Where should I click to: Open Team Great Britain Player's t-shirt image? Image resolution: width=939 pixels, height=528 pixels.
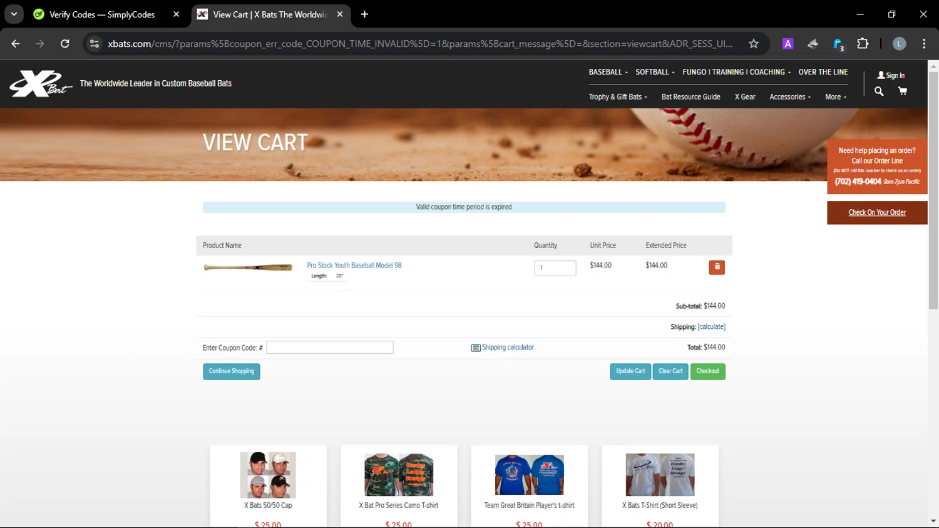click(530, 475)
